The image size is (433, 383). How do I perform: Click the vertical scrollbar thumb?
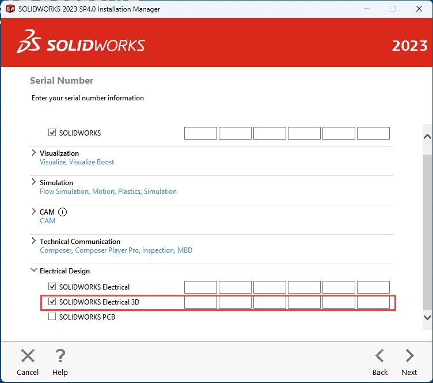pyautogui.click(x=427, y=232)
